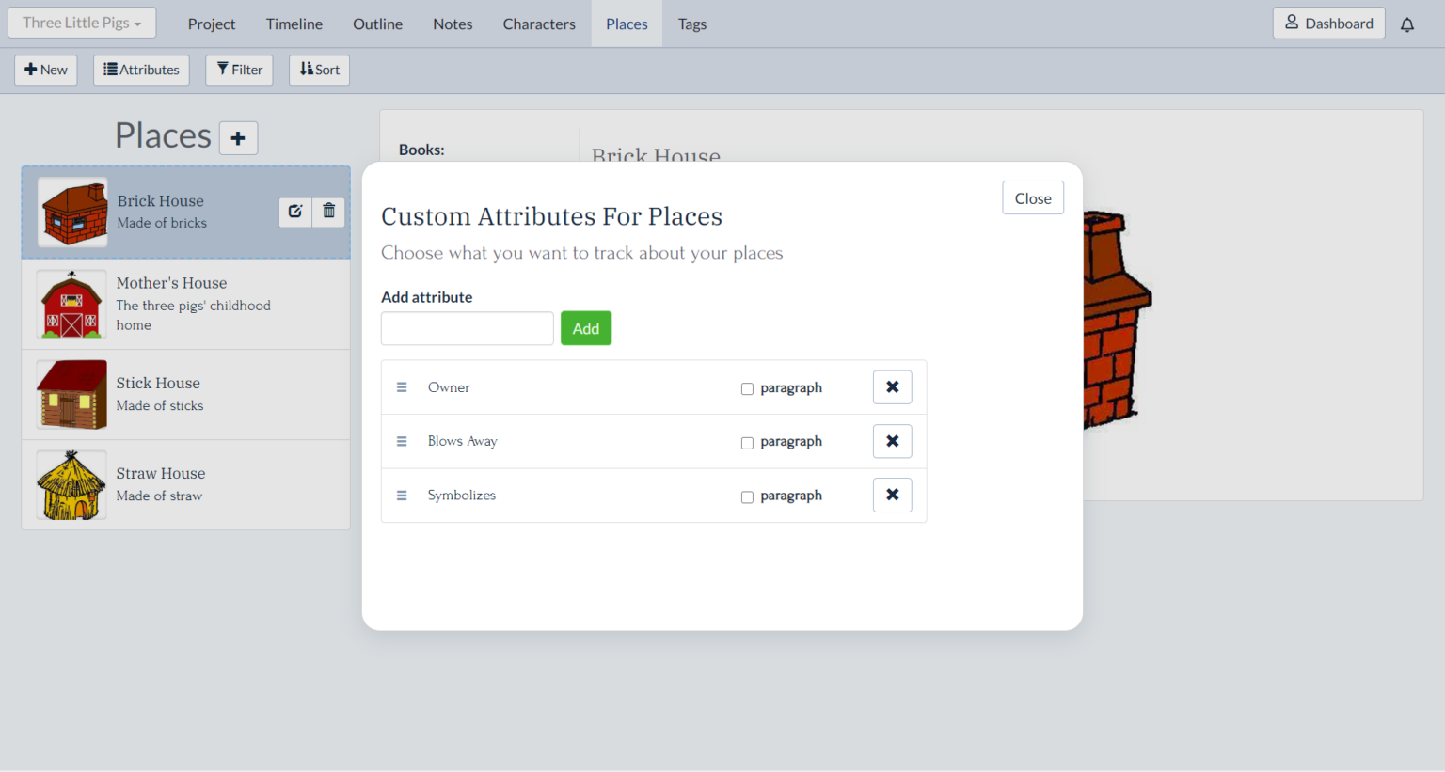Click the Symbolizes row drag handle
1445x772 pixels.
[402, 496]
